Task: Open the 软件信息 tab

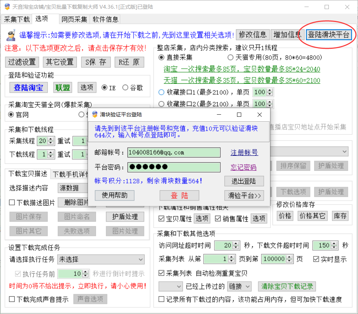Action: coord(105,19)
